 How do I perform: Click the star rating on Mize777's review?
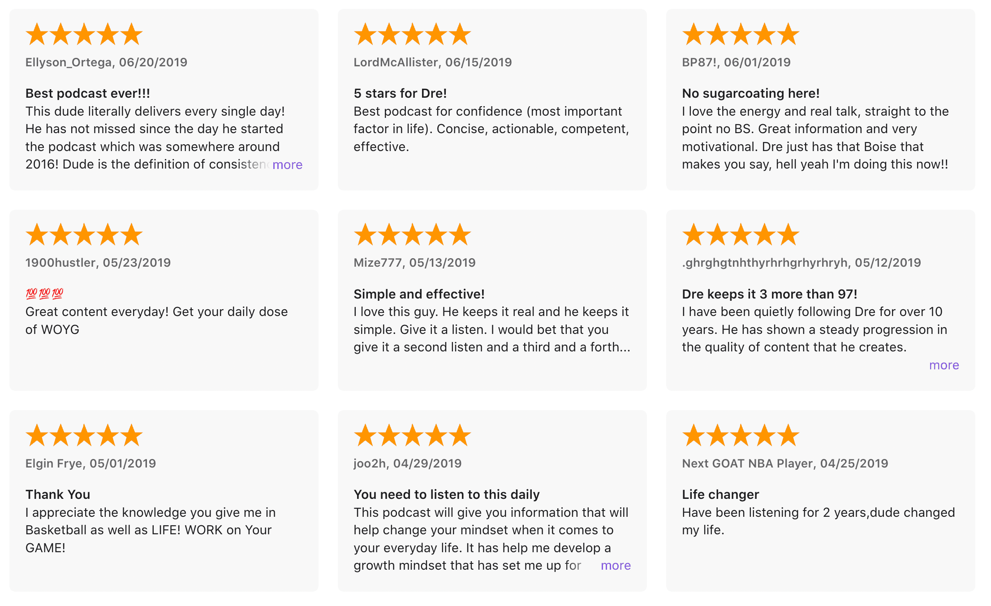[x=412, y=235]
